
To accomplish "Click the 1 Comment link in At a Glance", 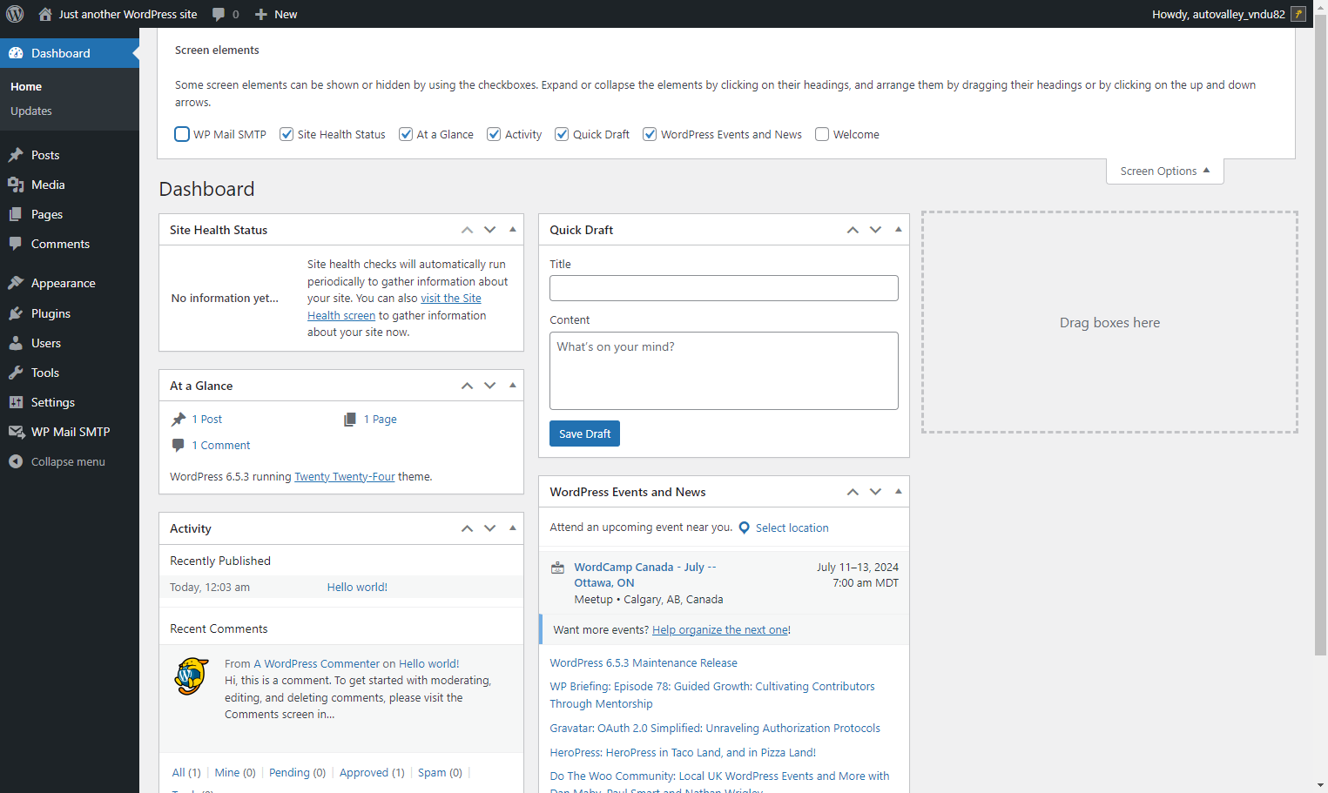I will [221, 446].
